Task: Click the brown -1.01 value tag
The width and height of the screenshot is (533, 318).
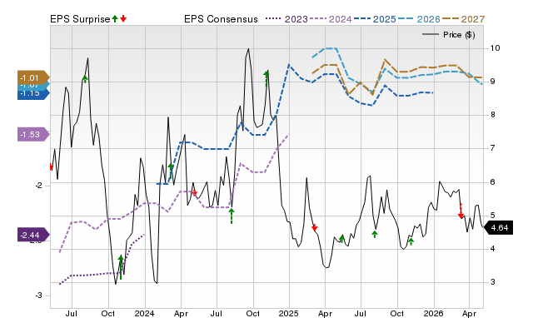Action: coord(33,77)
